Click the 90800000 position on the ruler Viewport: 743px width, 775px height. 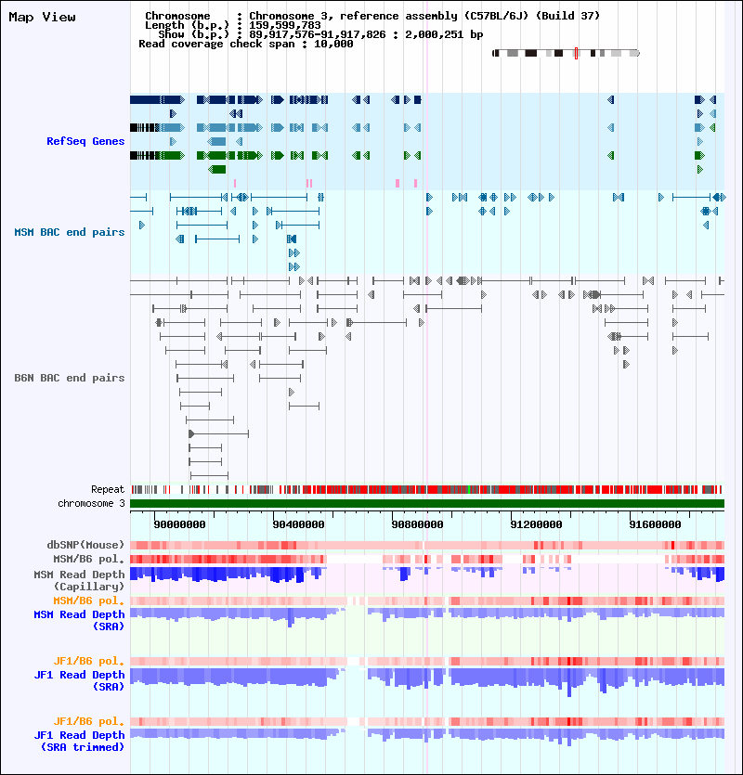click(x=417, y=524)
